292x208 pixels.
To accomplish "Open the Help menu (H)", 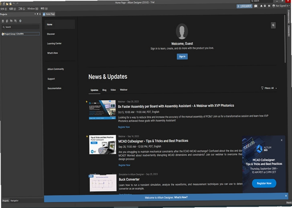I will pyautogui.click(x=44, y=8).
